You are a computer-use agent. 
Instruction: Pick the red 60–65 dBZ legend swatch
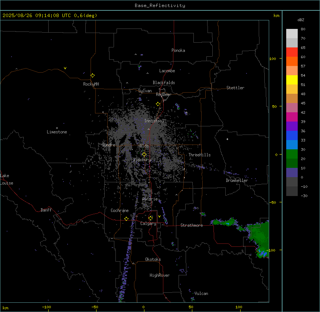click(292, 52)
